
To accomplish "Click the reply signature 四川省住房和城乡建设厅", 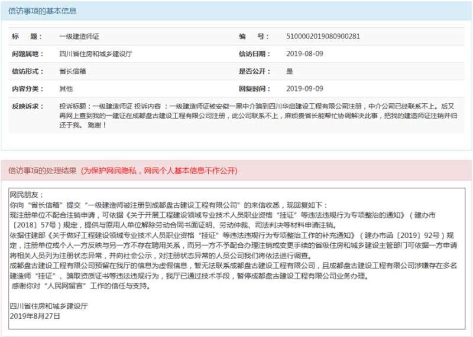I will click(x=48, y=306).
